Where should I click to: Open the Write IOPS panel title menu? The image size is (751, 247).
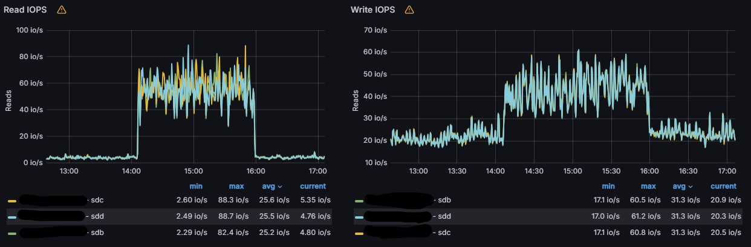pos(373,10)
